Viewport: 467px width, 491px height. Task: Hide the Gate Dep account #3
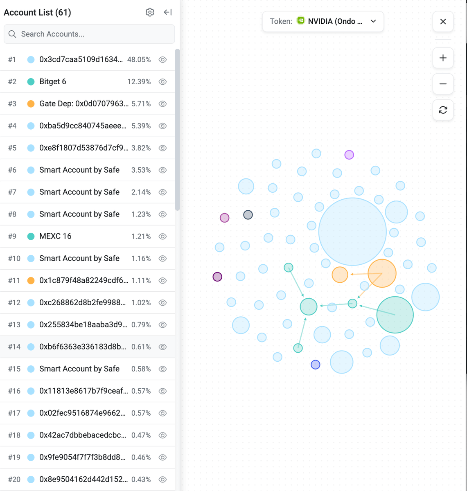pos(162,104)
